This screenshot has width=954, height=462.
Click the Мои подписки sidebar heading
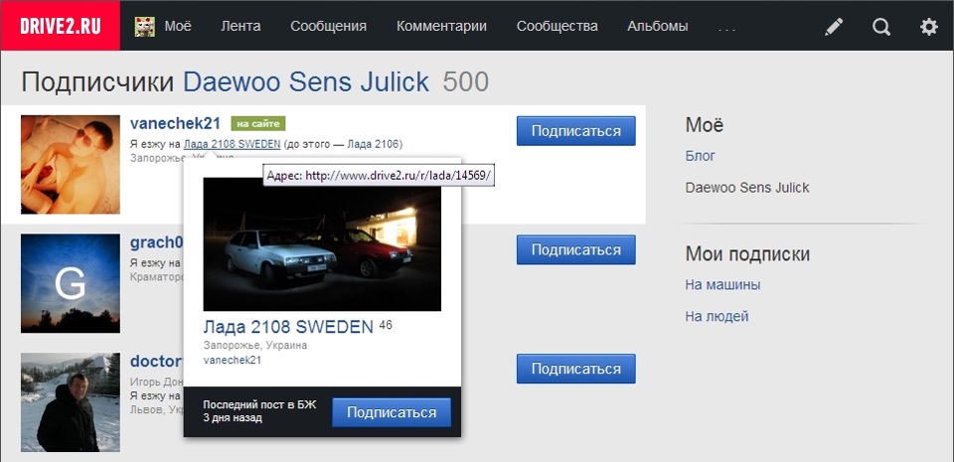[x=747, y=253]
